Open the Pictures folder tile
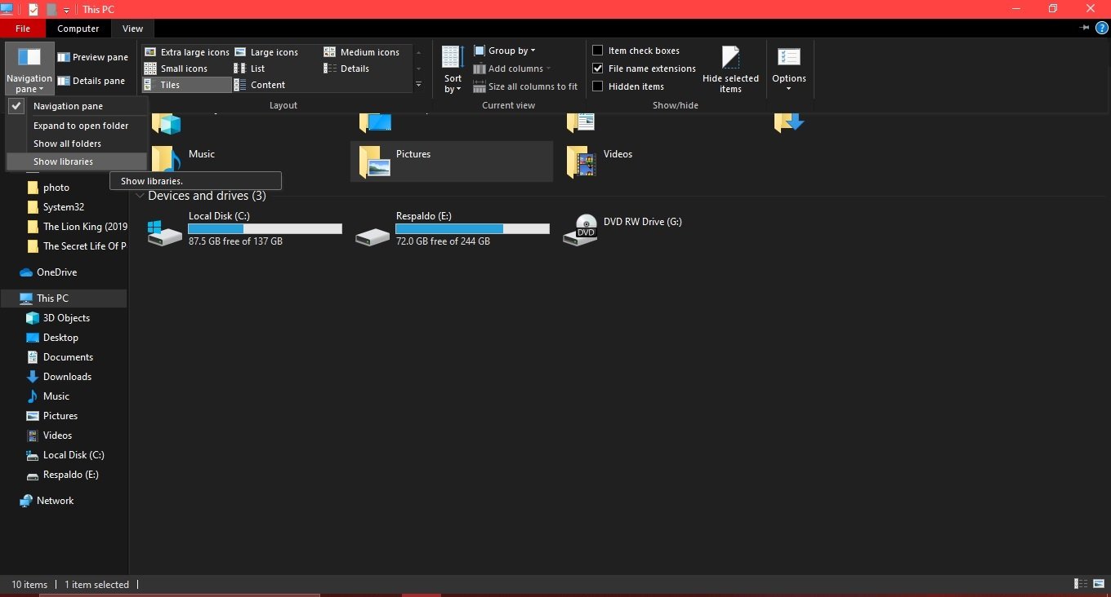1111x597 pixels. point(452,161)
